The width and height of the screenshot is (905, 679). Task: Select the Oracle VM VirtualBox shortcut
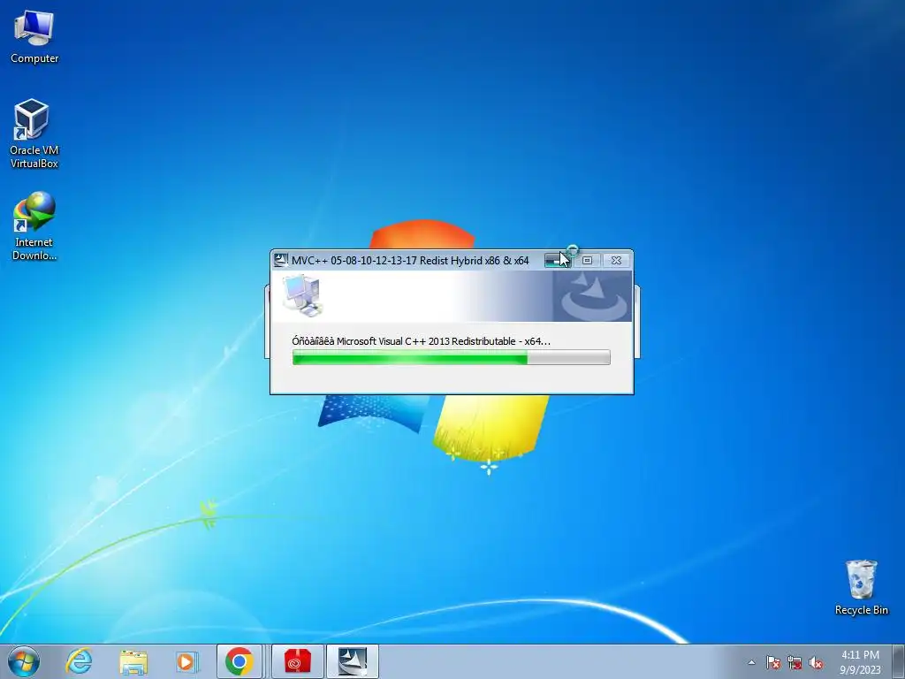[x=34, y=134]
